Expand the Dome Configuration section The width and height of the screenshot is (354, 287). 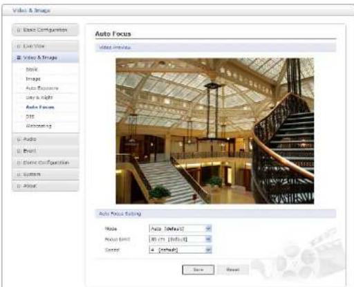[45, 163]
